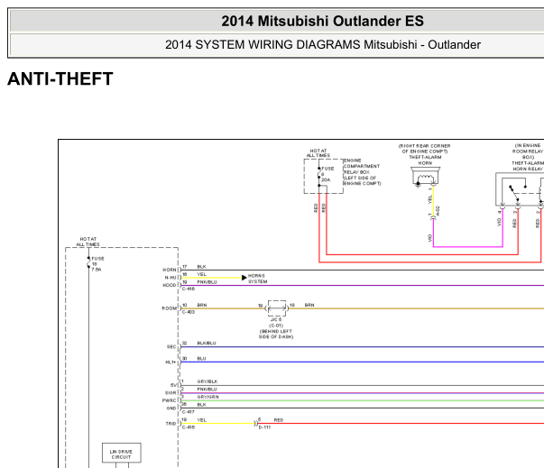This screenshot has height=468, width=544.
Task: Click the RED label after connector D-111
Action: click(279, 420)
